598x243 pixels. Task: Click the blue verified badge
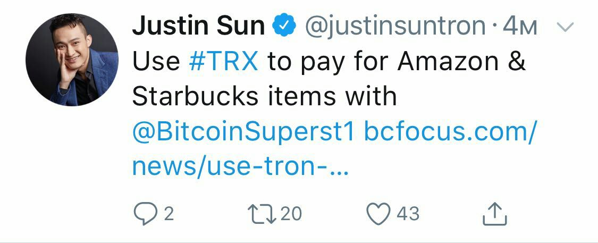click(x=284, y=26)
